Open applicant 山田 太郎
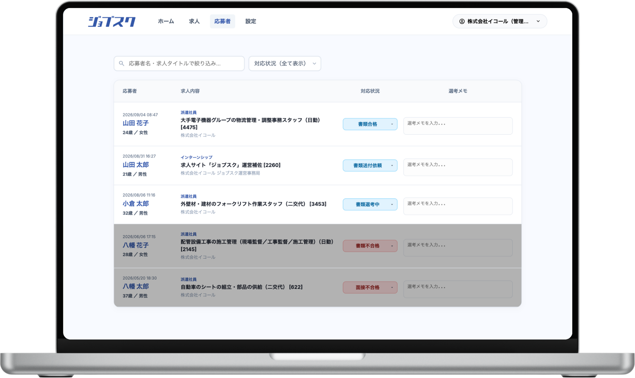The width and height of the screenshot is (635, 378). (x=136, y=165)
